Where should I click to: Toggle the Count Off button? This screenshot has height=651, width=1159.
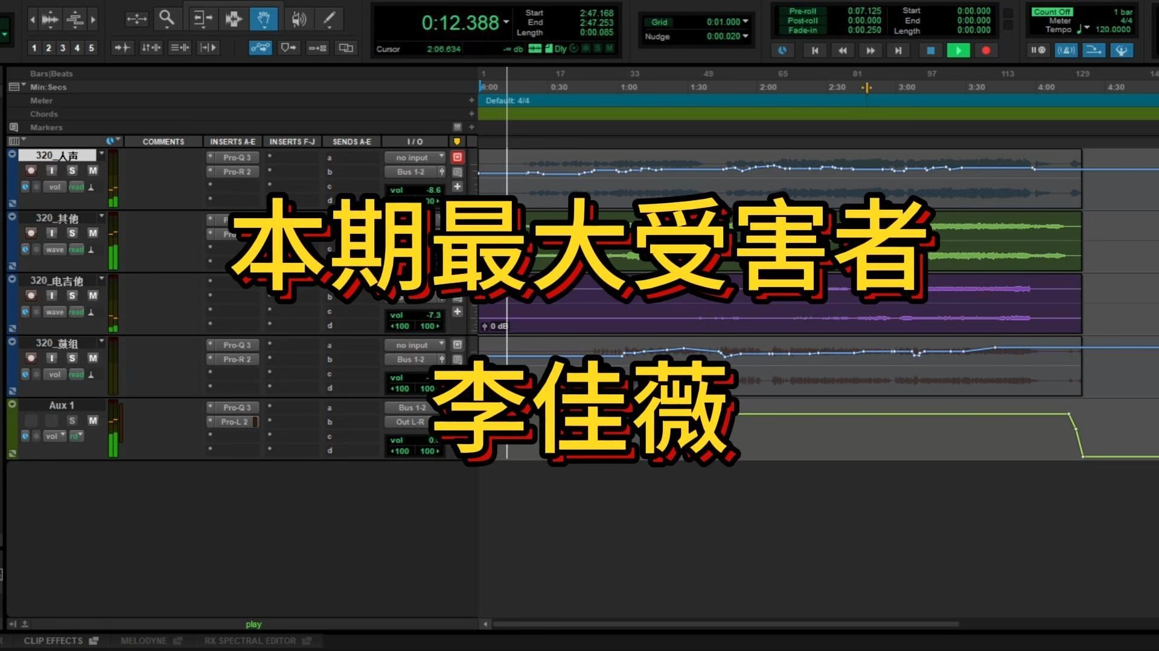[1052, 11]
